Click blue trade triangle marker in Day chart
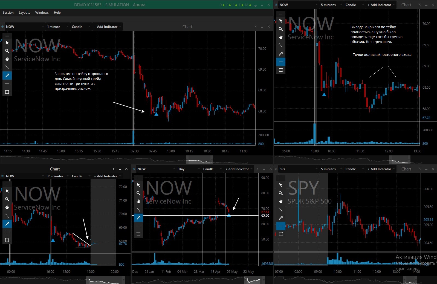The height and width of the screenshot is (284, 437). (229, 215)
